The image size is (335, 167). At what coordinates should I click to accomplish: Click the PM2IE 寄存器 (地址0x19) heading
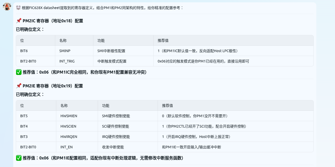[53, 86]
